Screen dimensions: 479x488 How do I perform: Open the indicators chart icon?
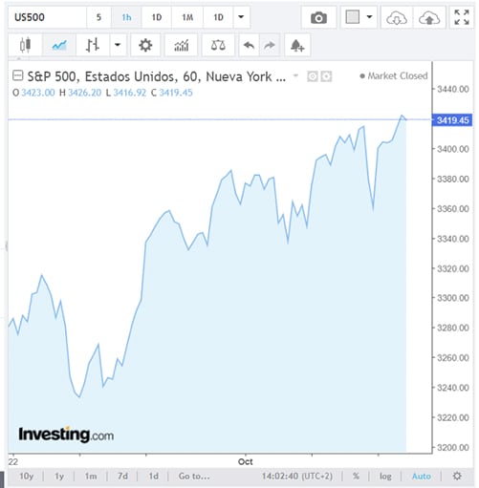(182, 45)
